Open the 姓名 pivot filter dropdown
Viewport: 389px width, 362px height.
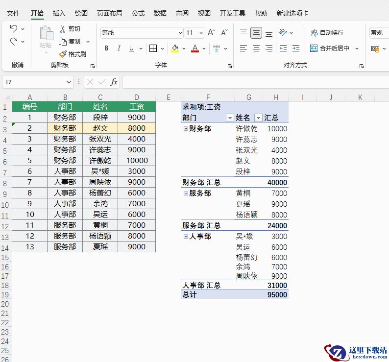point(258,118)
